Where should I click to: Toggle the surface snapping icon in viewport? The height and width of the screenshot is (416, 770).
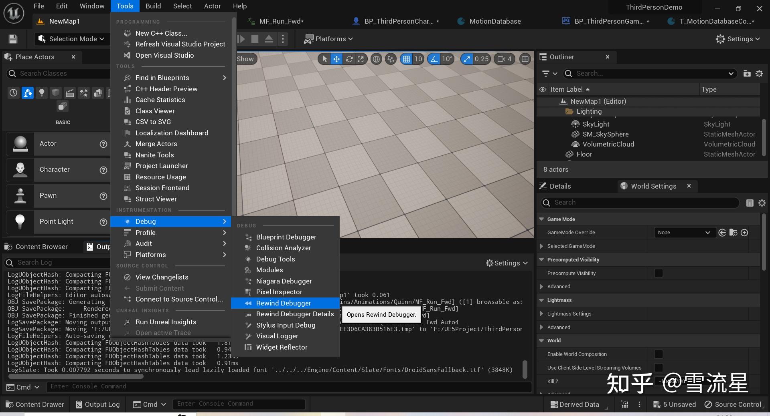pos(390,59)
